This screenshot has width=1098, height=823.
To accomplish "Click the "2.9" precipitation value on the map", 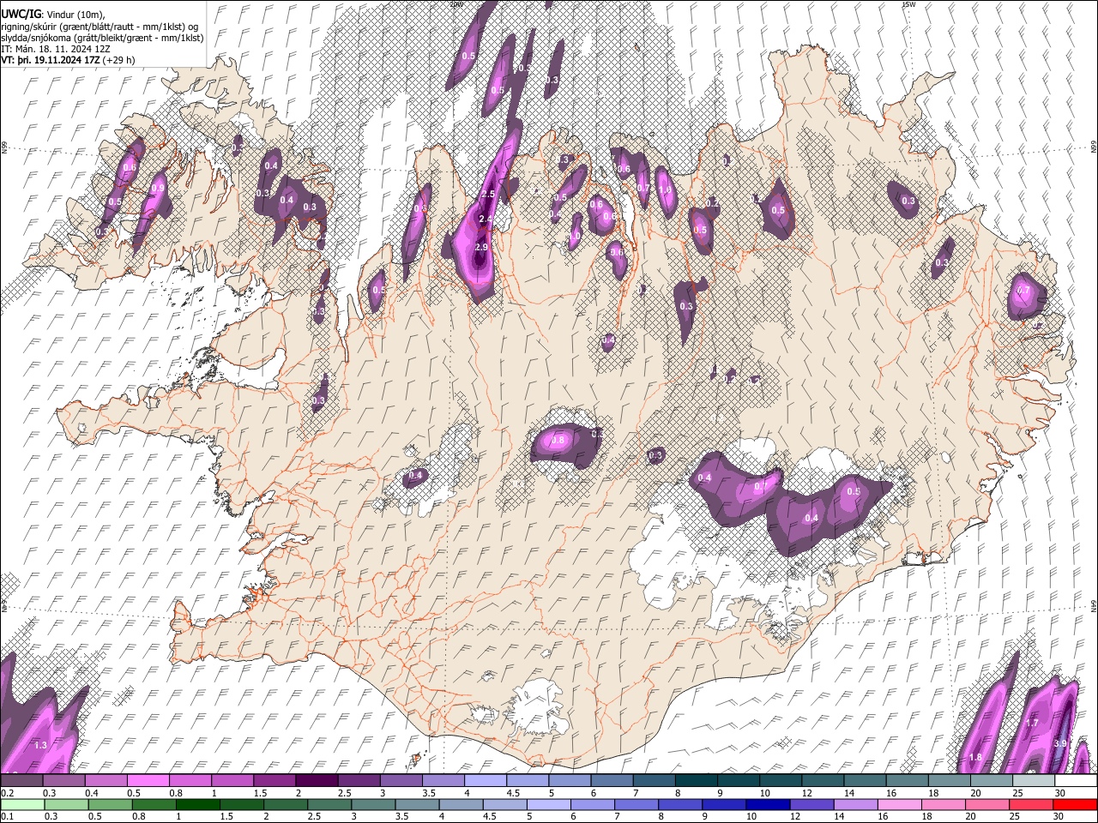I will pyautogui.click(x=480, y=247).
